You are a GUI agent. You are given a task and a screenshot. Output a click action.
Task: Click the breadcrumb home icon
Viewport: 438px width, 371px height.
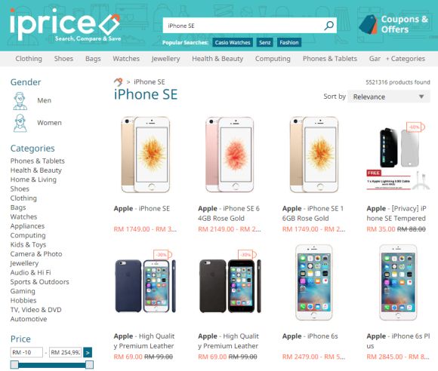pyautogui.click(x=118, y=82)
